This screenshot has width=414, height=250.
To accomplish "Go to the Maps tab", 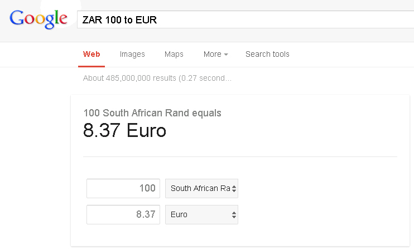I will [174, 54].
